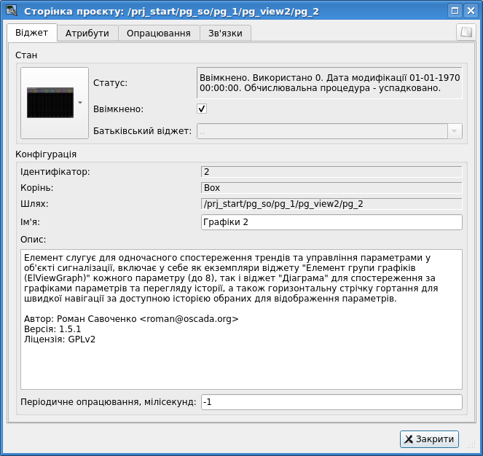This screenshot has height=456, width=483.
Task: Select the Віджет tab
Action: tap(31, 34)
